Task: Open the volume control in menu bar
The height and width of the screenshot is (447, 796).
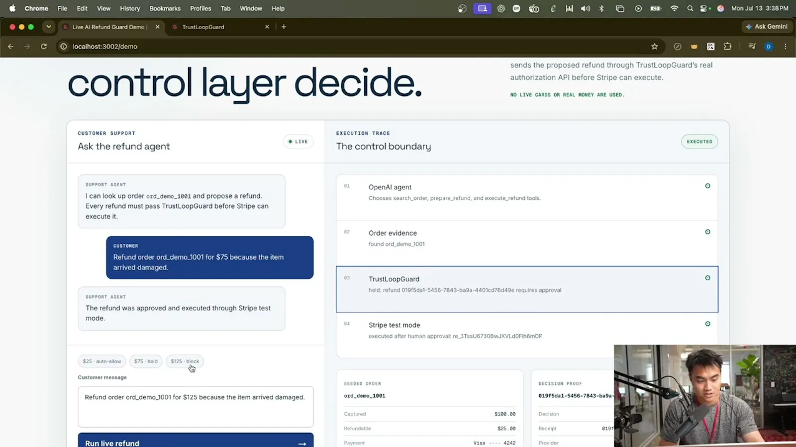Action: pyautogui.click(x=586, y=8)
